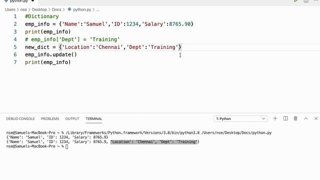The width and height of the screenshot is (320, 180).
Task: Open the OUTPUT tab
Action: tap(72, 119)
